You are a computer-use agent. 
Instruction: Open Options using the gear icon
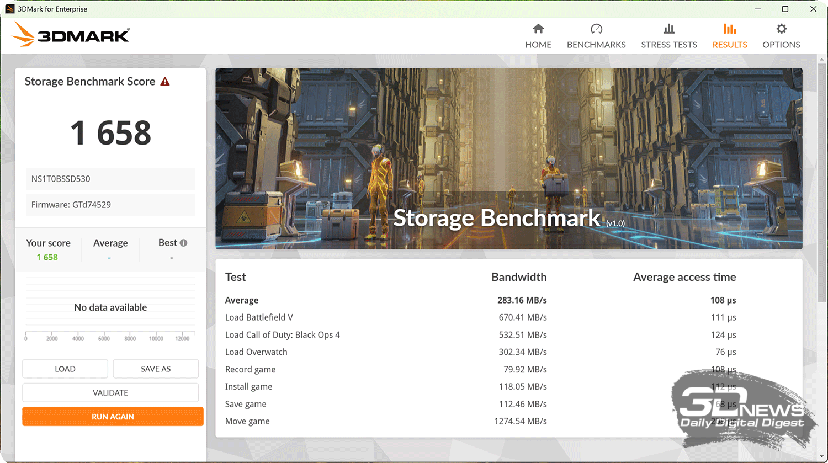pos(781,29)
